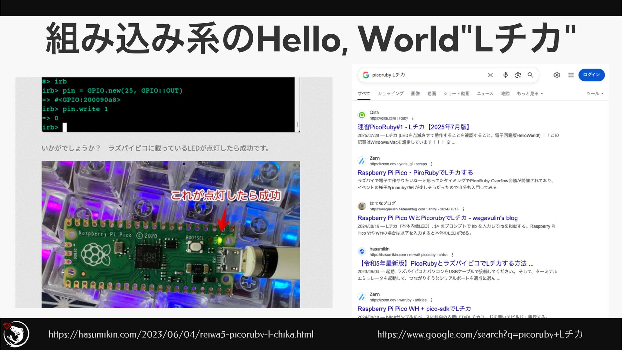Open options menu for hasumikin result
Viewport: 622px width, 350px height.
(x=453, y=255)
